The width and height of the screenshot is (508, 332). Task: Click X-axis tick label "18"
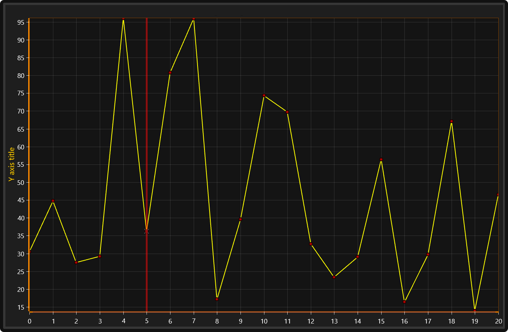pyautogui.click(x=452, y=321)
